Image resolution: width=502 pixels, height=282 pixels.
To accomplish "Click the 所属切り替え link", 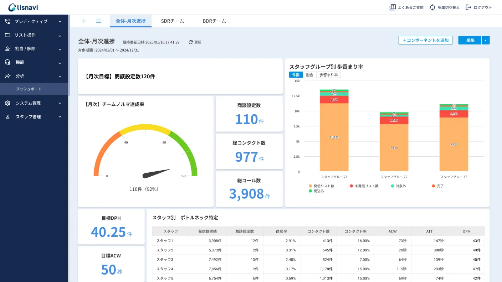I will 449,7.
